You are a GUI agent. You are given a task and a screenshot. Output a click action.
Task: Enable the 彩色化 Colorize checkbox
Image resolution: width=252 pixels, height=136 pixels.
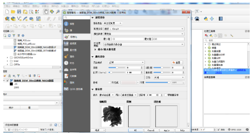110,82
